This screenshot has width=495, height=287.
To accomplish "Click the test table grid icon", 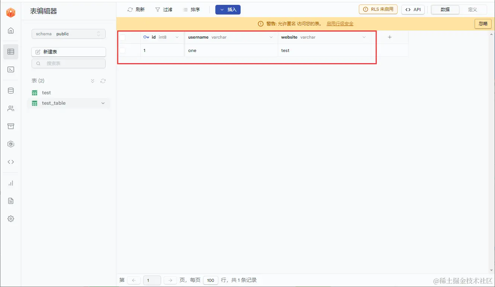I will [x=35, y=93].
